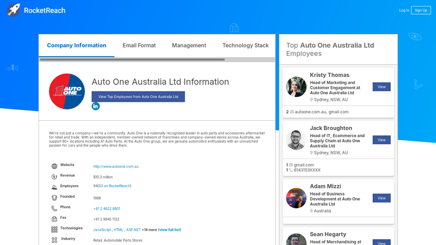The height and width of the screenshot is (245, 436).
Task: View Kristy Thomas's profile
Action: tap(381, 87)
